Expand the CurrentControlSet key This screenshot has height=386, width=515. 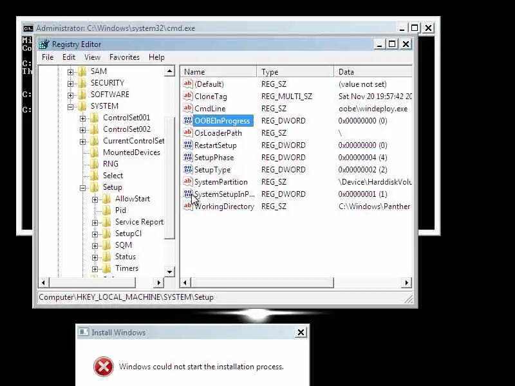[x=82, y=142]
